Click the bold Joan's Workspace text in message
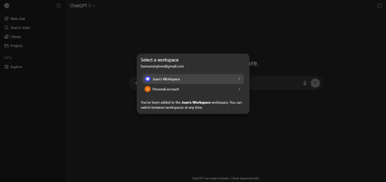Viewport: 386px width, 182px height. tap(196, 102)
